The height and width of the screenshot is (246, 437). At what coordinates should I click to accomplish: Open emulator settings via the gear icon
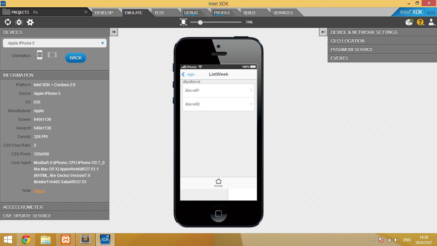[x=30, y=22]
